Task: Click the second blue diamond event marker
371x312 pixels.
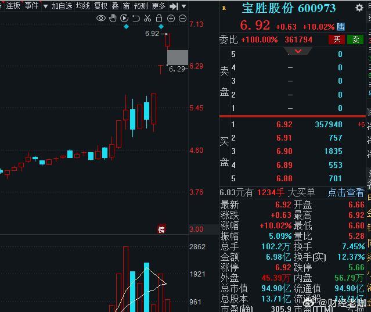Action: 161,27
